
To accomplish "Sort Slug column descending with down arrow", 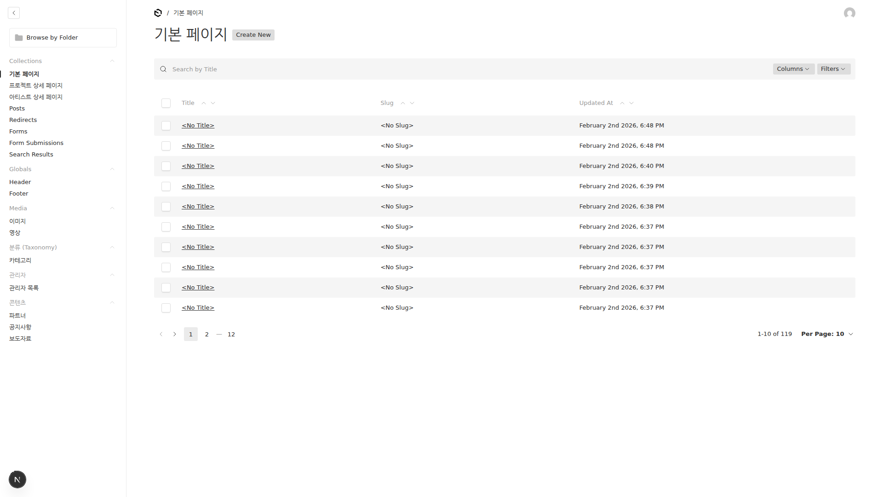I will [x=412, y=103].
